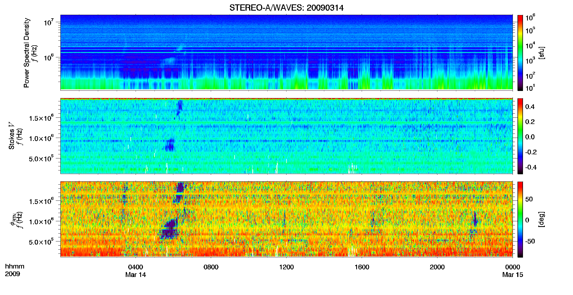Click the 0800 time axis label
The height and width of the screenshot is (295, 573).
pos(211,267)
